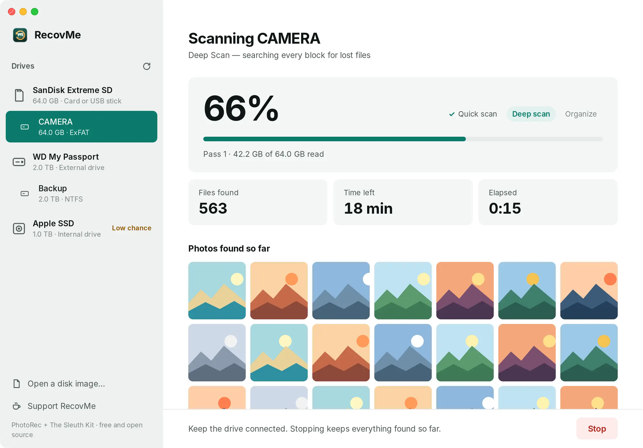Select the Backup 2.0 TB NTFS volume
The image size is (643, 448).
click(x=82, y=194)
